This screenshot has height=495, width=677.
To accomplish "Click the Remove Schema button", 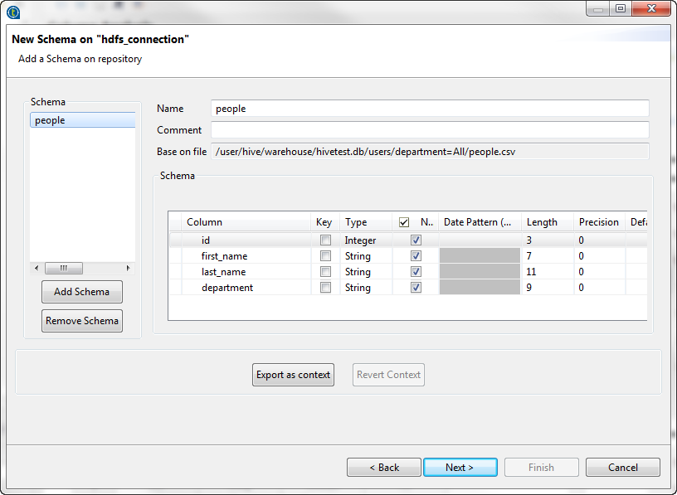I will coord(81,321).
